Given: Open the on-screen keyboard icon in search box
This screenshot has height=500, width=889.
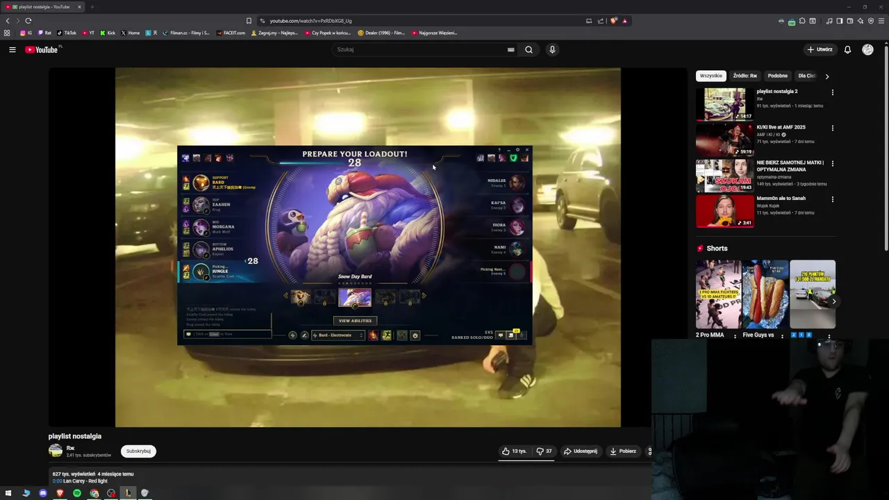Looking at the screenshot, I should (x=510, y=49).
